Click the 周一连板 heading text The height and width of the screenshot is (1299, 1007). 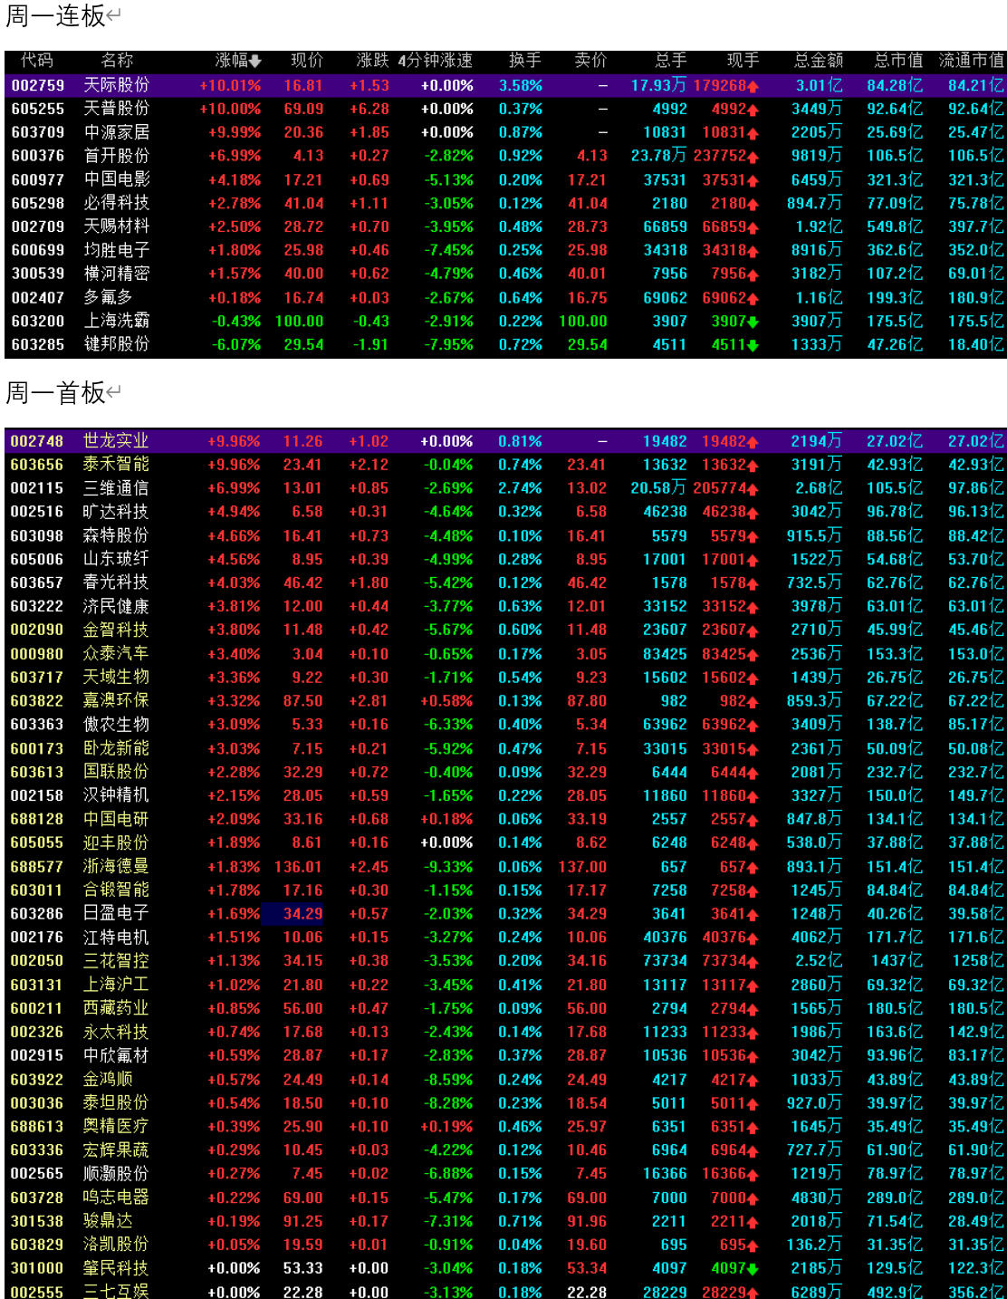pyautogui.click(x=55, y=15)
